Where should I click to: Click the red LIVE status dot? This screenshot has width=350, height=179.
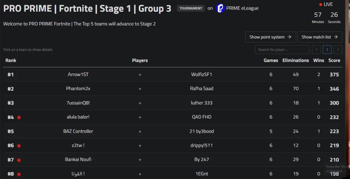click(x=321, y=4)
